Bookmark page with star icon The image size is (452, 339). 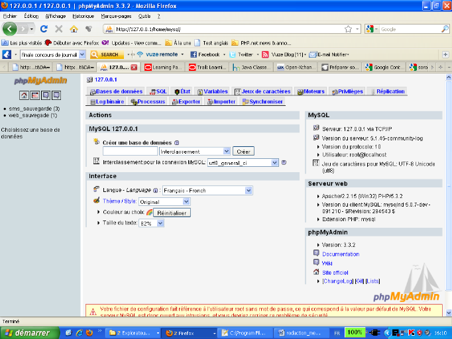point(348,29)
